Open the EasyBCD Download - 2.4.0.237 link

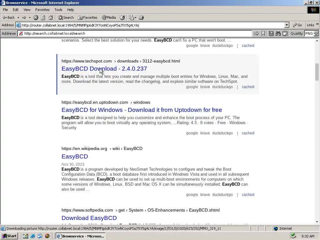tap(104, 68)
